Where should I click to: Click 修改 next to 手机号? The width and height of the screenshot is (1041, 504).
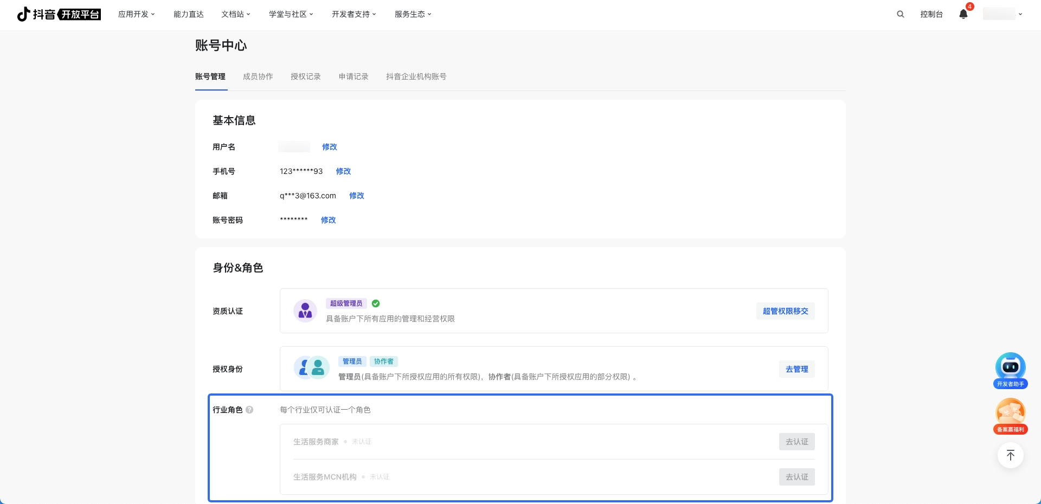click(x=343, y=171)
